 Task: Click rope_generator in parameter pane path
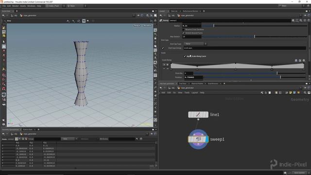click(x=186, y=16)
